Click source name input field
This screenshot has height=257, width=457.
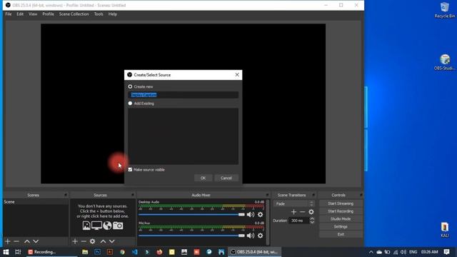pos(183,95)
